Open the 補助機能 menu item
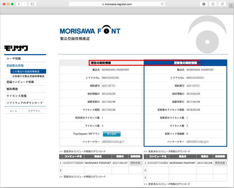The height and width of the screenshot is (188, 234). (x=12, y=89)
